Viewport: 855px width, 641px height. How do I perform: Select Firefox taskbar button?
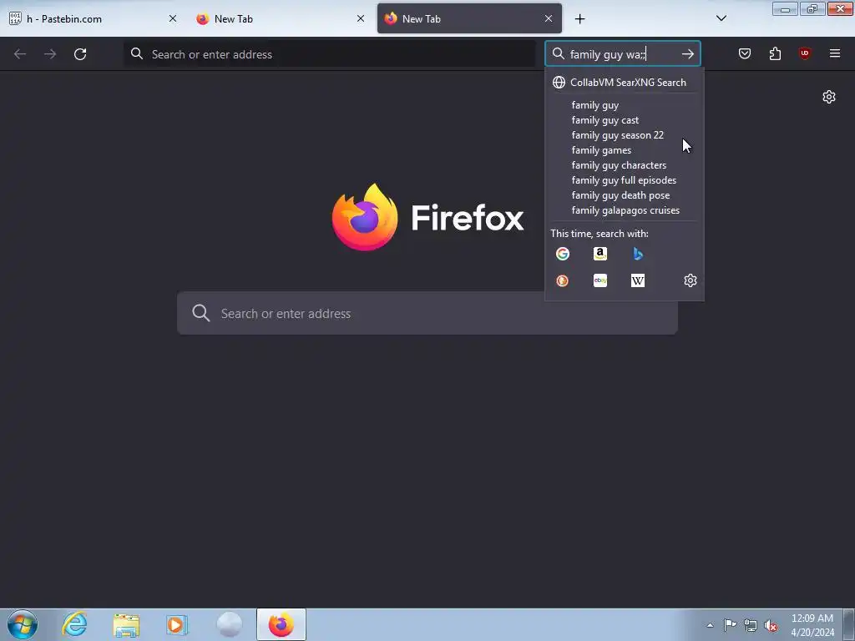281,624
